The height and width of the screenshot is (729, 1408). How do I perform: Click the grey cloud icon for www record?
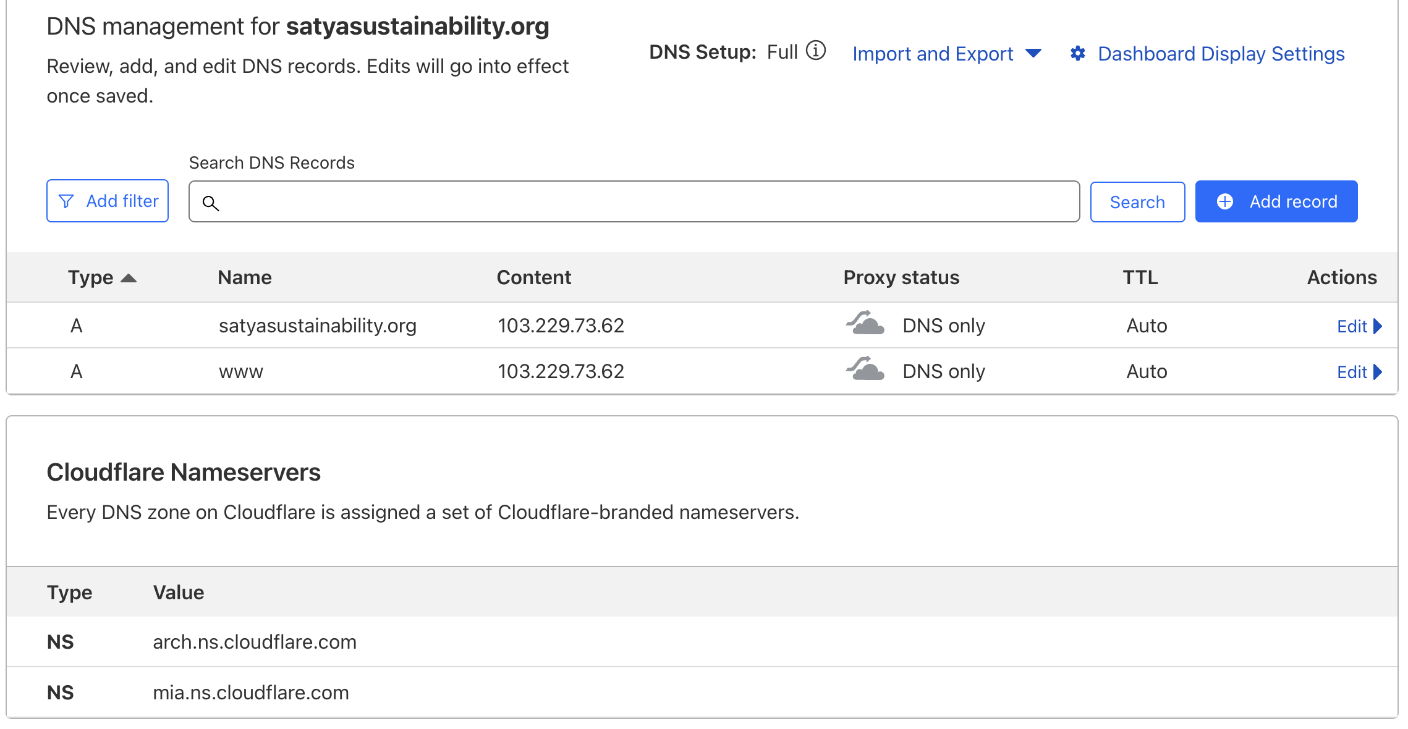click(865, 368)
